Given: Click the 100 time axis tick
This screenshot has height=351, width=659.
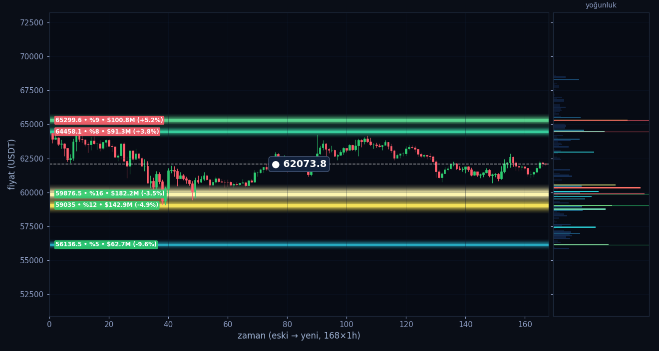Looking at the screenshot, I should coord(346,325).
